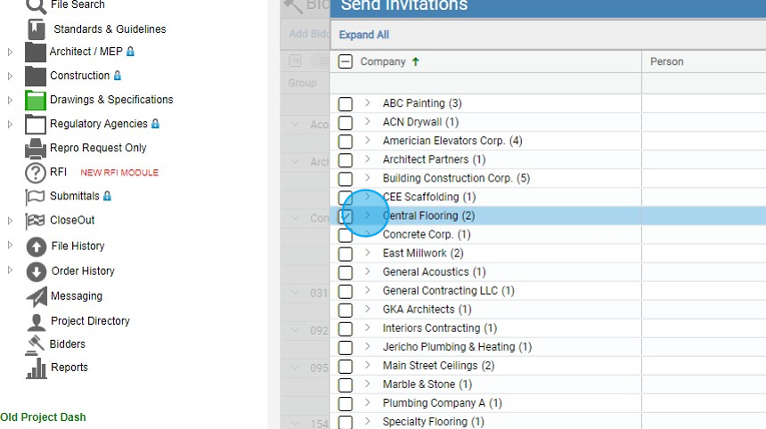The image size is (766, 429).
Task: Open the Order History download icon
Action: (x=37, y=271)
